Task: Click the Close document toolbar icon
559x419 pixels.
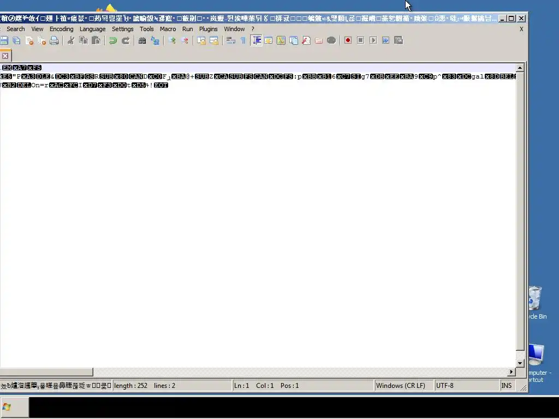Action: tap(29, 40)
